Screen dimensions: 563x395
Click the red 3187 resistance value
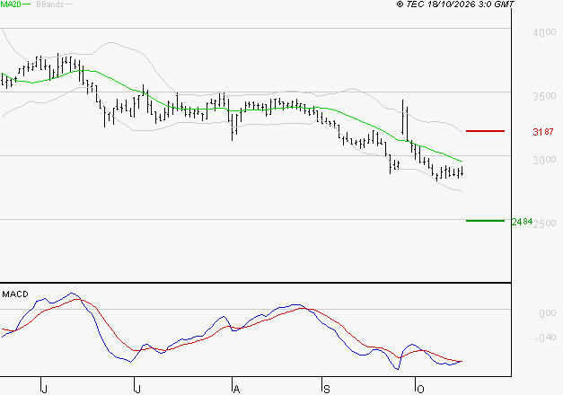[543, 132]
